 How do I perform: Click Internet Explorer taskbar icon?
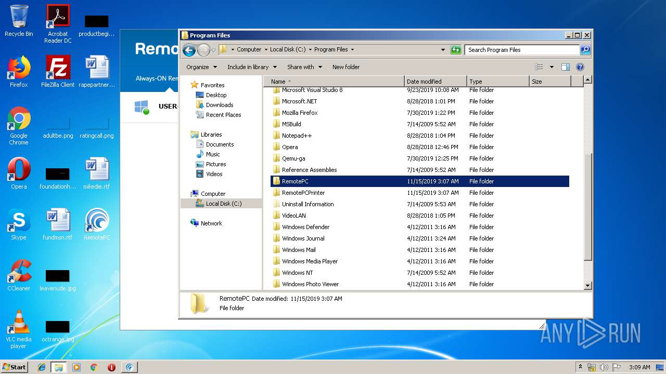pos(42,367)
